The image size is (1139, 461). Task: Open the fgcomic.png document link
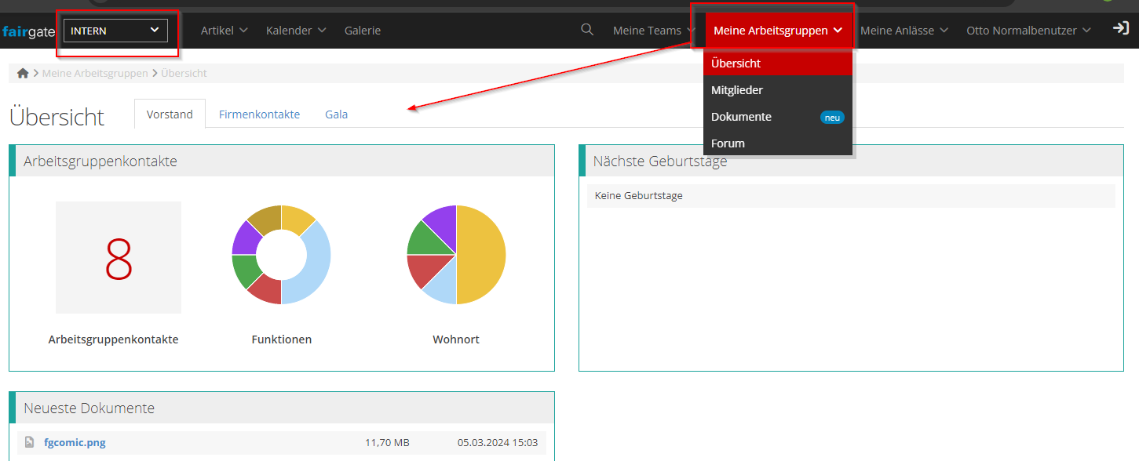click(x=75, y=442)
